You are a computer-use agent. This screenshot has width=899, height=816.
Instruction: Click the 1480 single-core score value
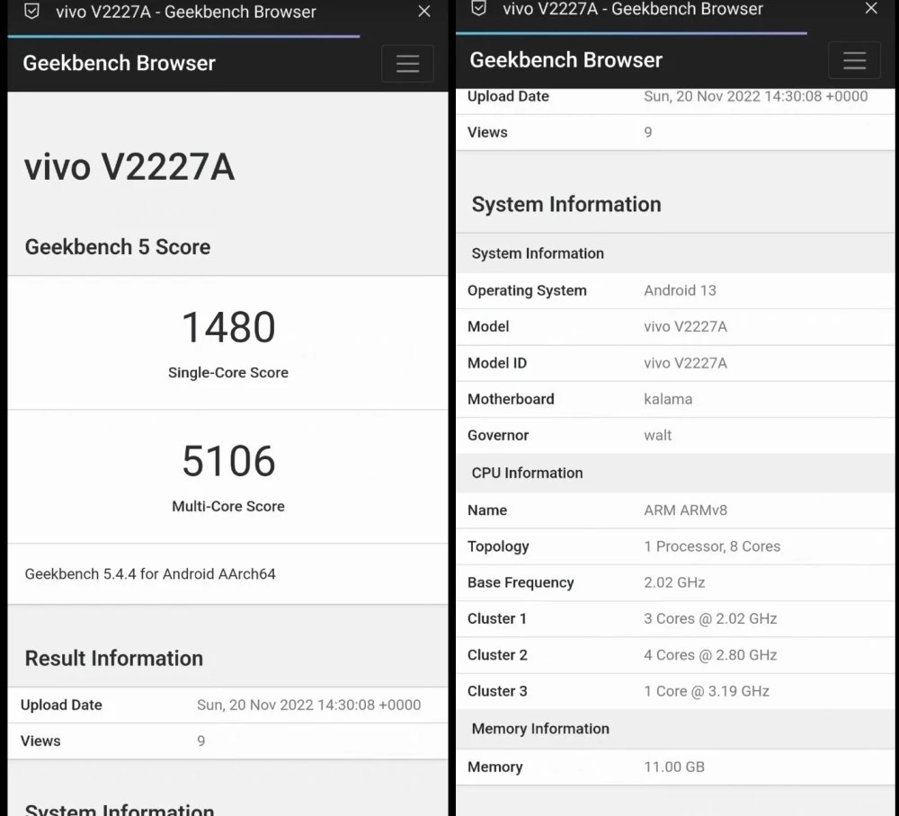pyautogui.click(x=228, y=327)
